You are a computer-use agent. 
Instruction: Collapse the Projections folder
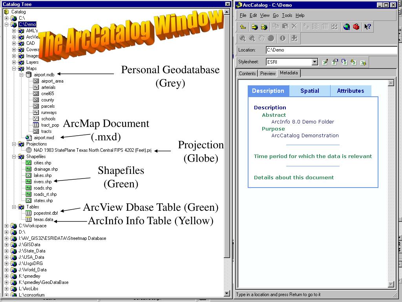pyautogui.click(x=14, y=144)
